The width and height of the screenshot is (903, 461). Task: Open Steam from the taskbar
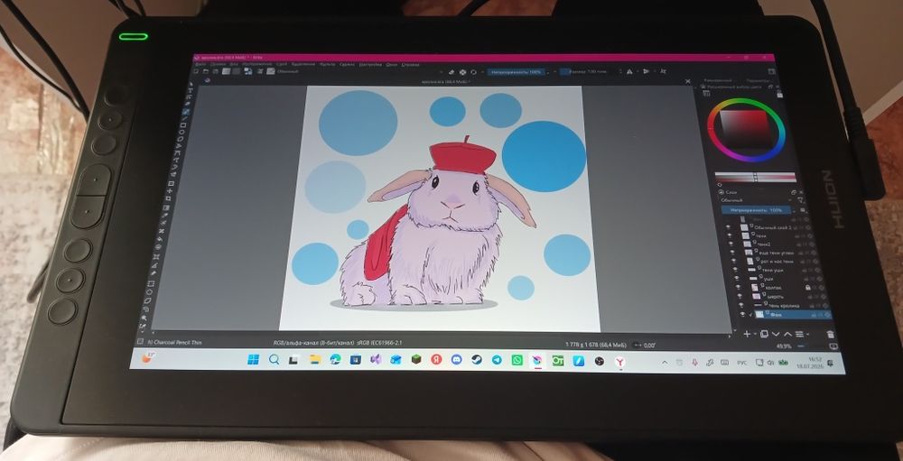pos(476,360)
